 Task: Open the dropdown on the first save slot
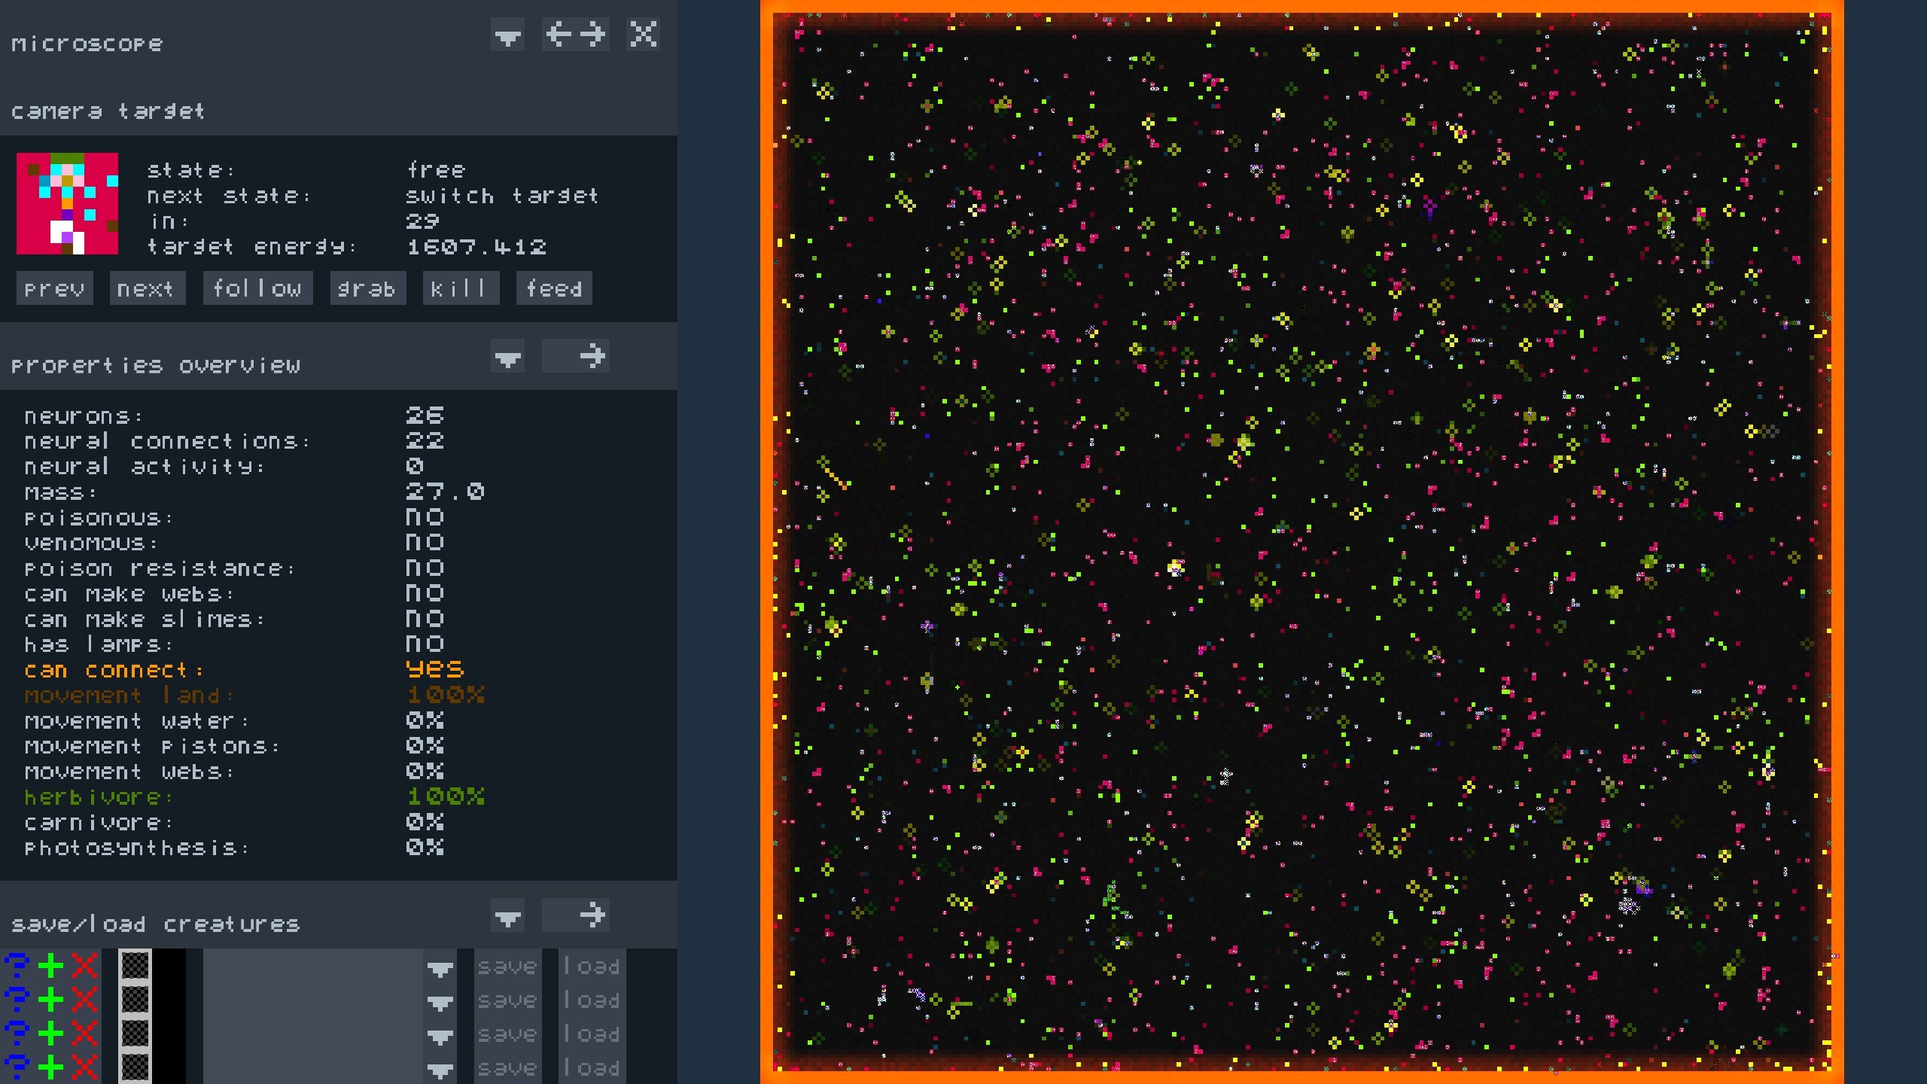tap(440, 968)
